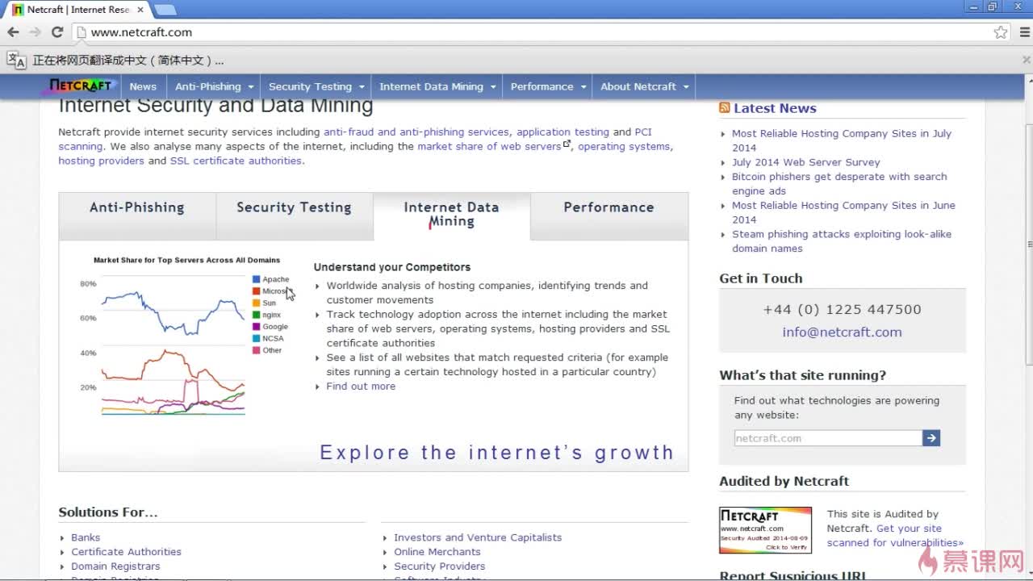Open the Banks solutions link
The image size is (1033, 581).
point(86,537)
